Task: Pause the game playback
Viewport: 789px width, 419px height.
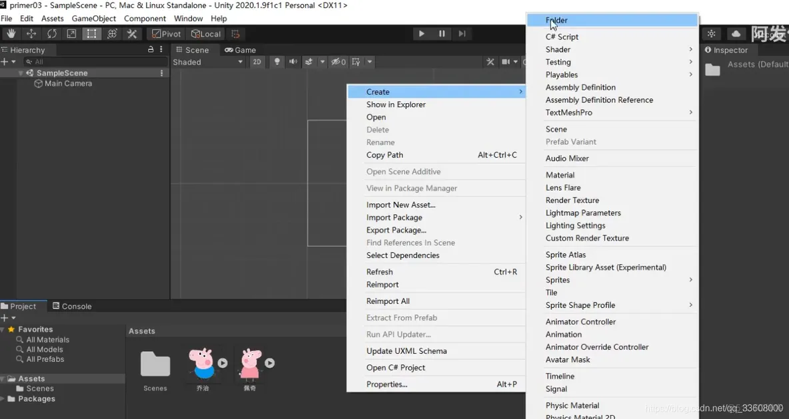Action: point(442,34)
